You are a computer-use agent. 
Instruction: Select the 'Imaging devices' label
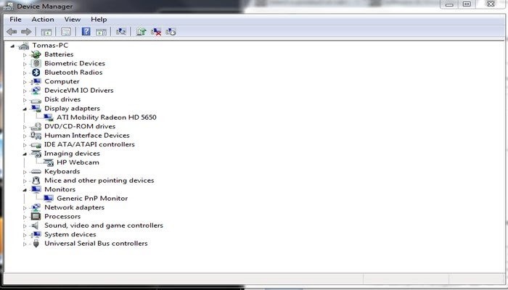pyautogui.click(x=72, y=154)
